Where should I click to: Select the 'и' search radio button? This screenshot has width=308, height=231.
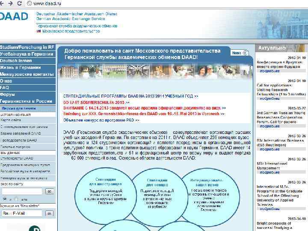coord(5,199)
